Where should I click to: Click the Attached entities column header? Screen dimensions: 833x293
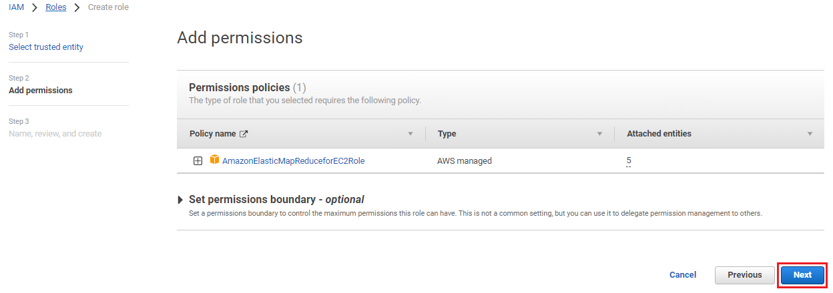tap(659, 134)
